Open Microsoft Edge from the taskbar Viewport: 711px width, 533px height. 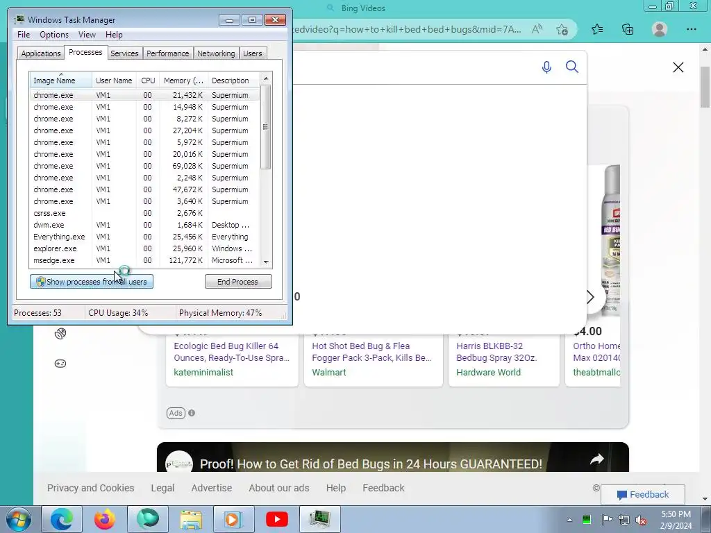(62, 519)
